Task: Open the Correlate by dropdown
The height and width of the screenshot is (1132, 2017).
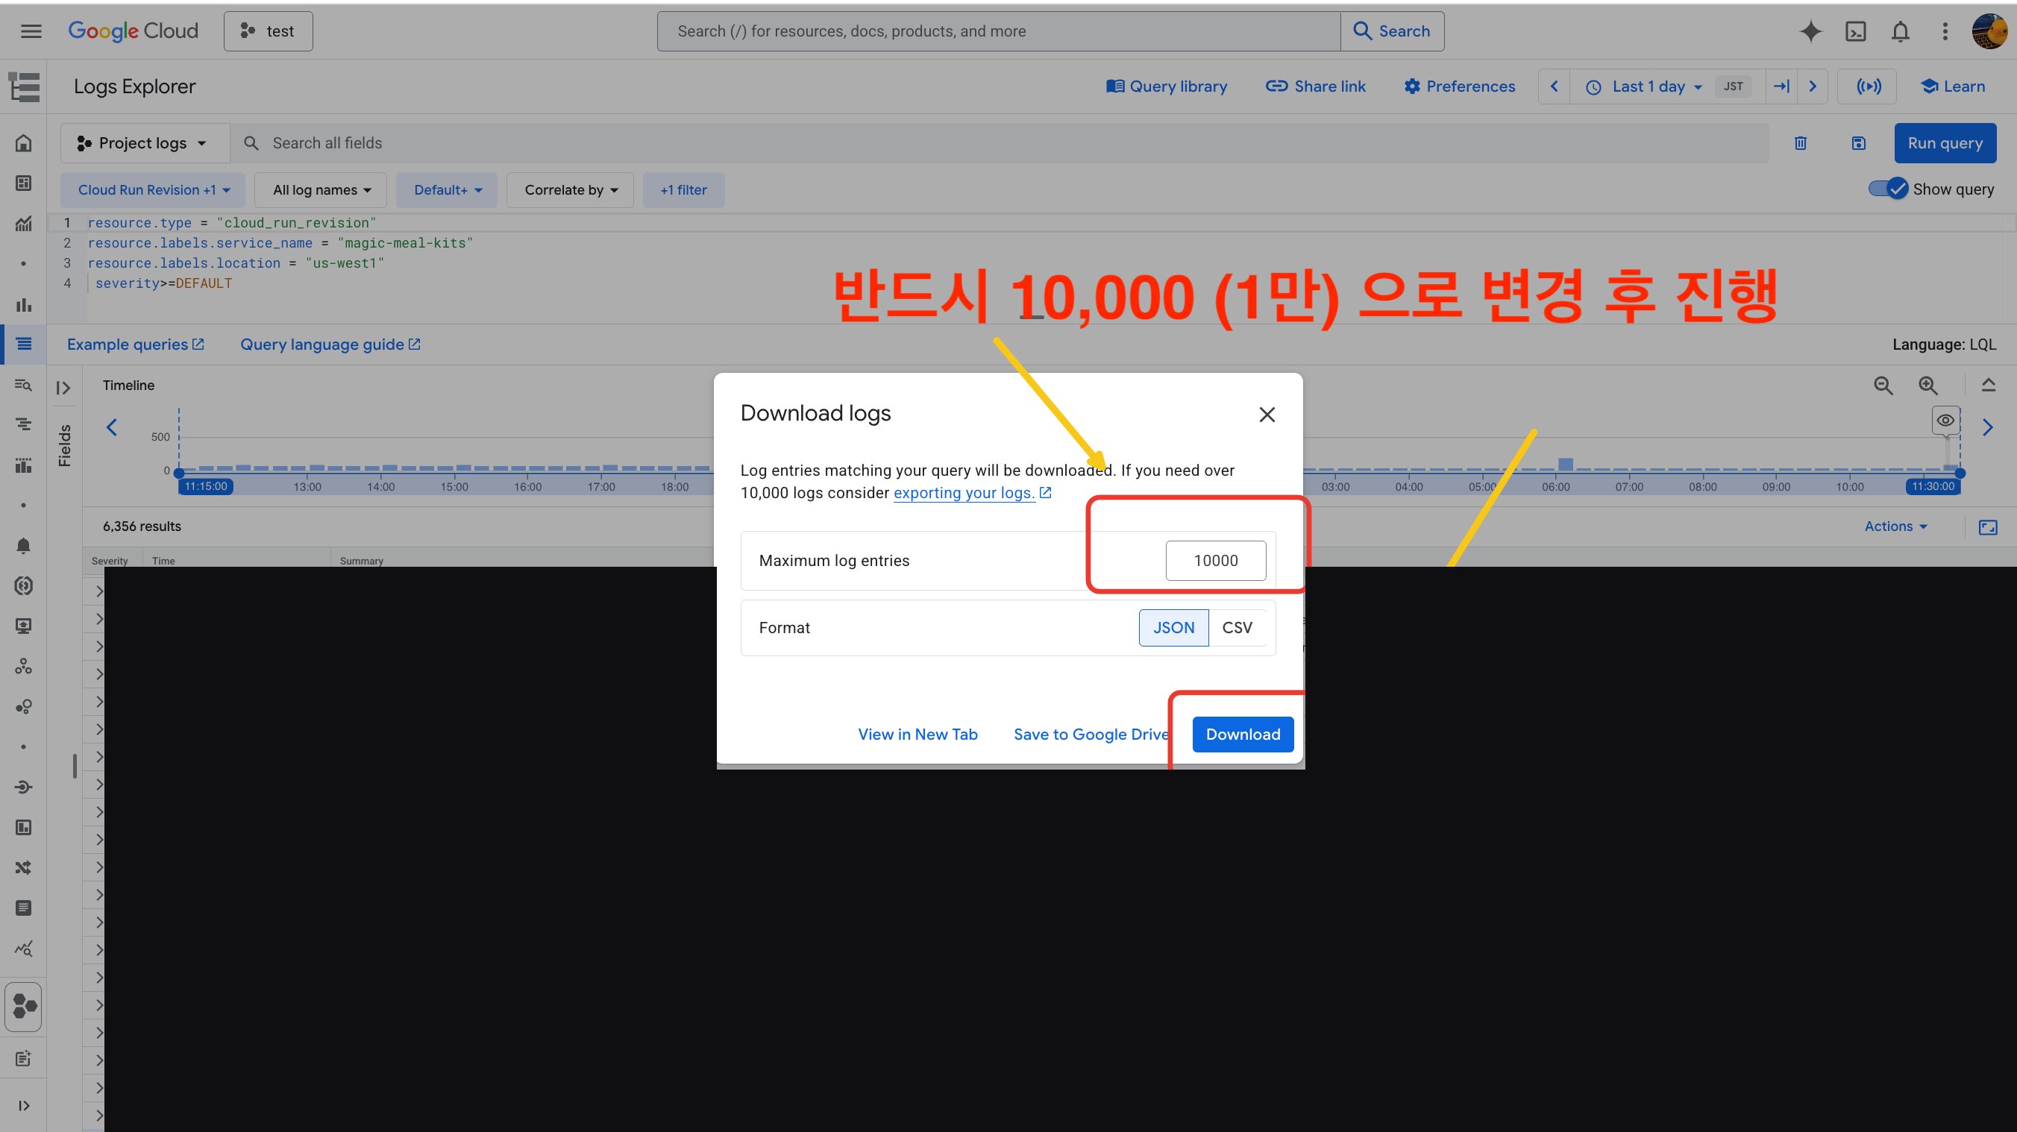Action: (x=570, y=190)
